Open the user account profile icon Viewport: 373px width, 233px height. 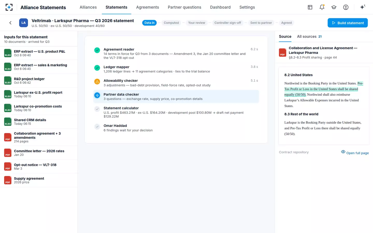pyautogui.click(x=346, y=7)
